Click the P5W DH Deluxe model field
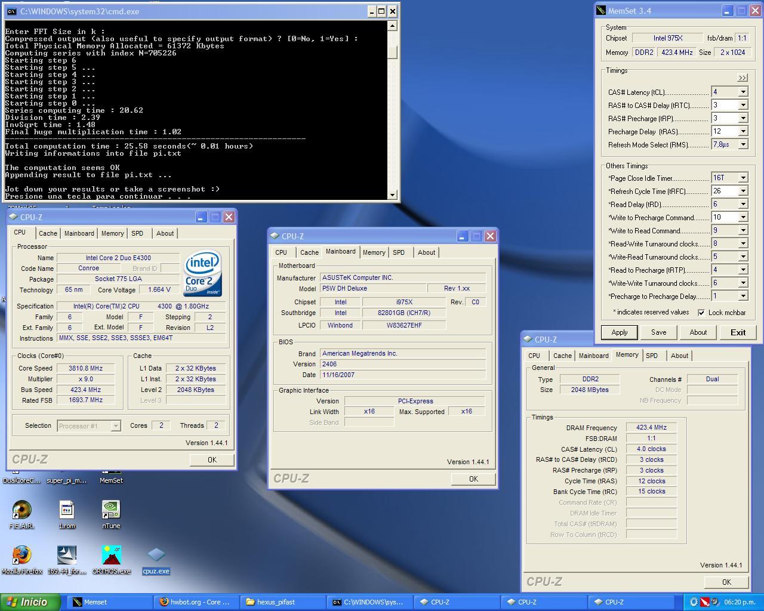764x611 pixels. (x=373, y=288)
